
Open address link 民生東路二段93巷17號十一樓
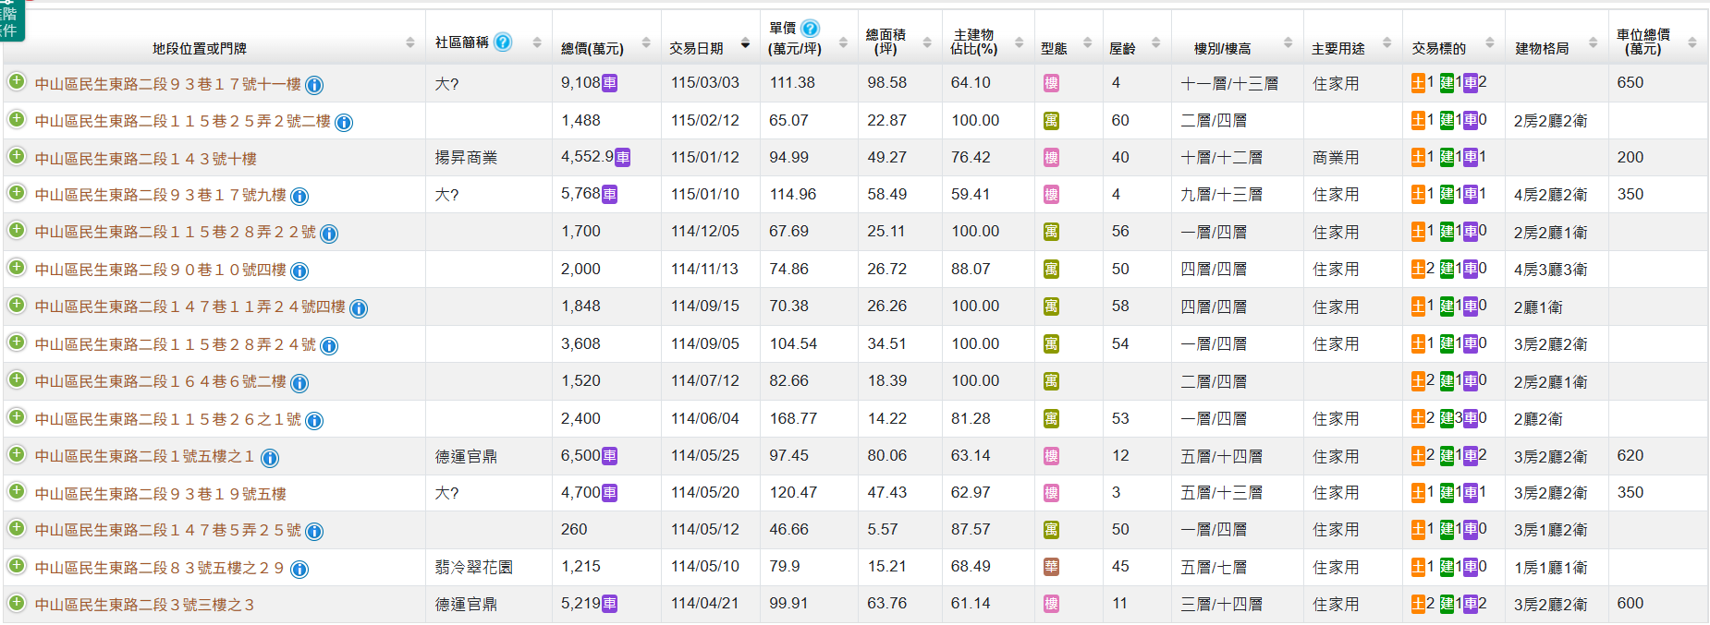(x=168, y=83)
